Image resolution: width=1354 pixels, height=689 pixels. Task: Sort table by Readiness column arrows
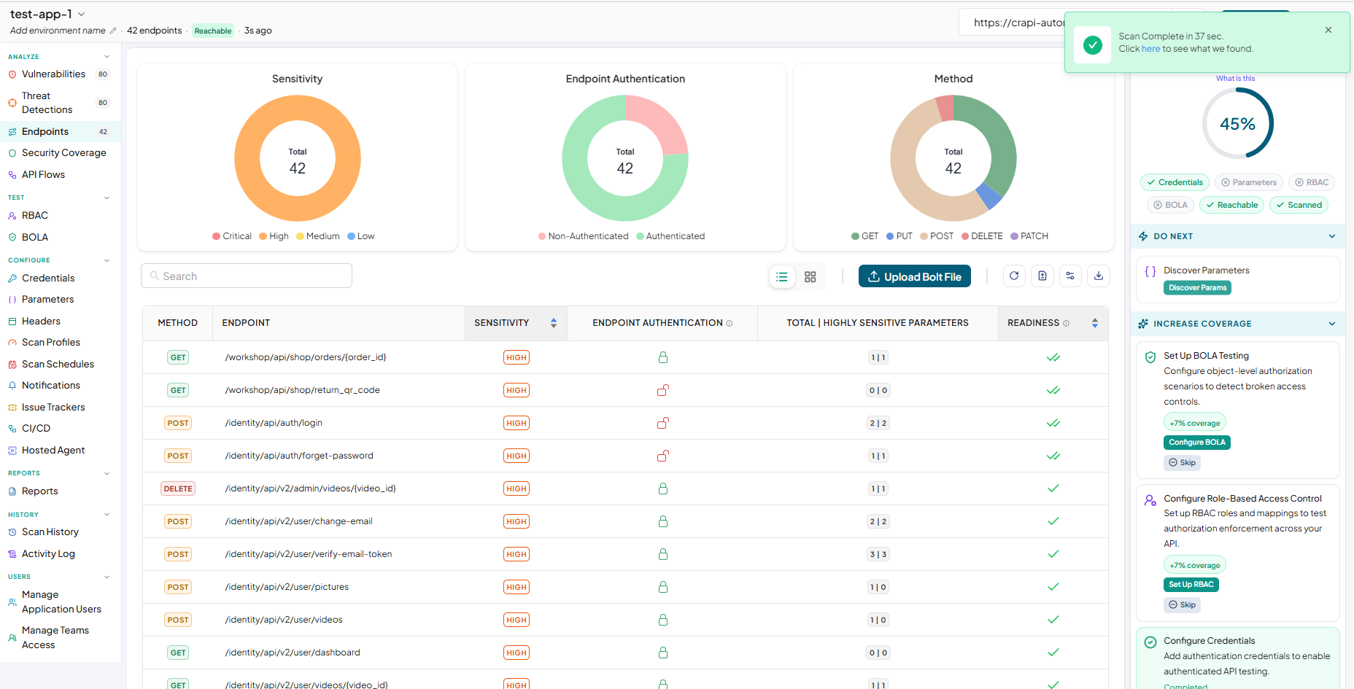tap(1095, 323)
